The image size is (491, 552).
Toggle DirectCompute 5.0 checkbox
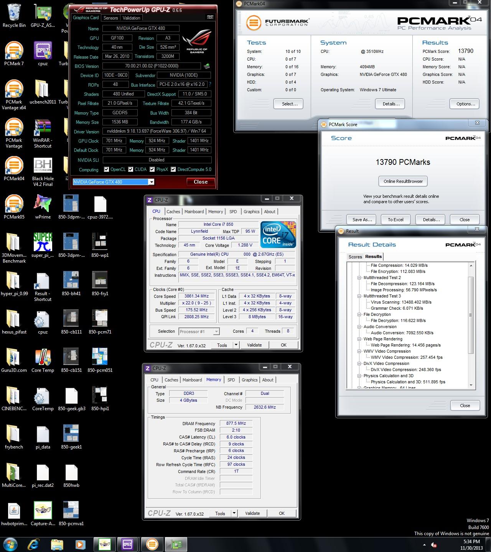click(x=173, y=169)
